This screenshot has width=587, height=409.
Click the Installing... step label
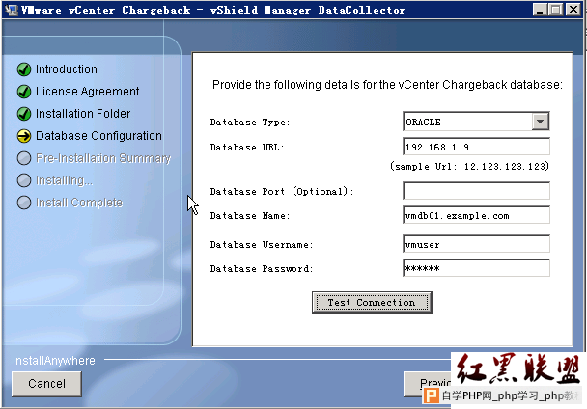pos(65,180)
